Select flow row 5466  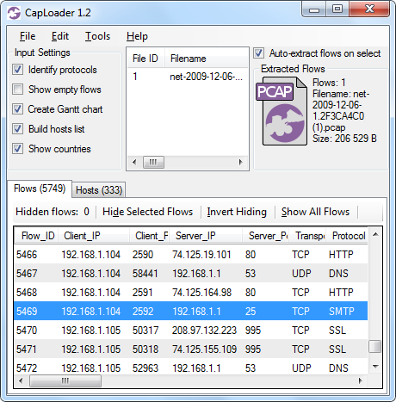click(x=191, y=255)
